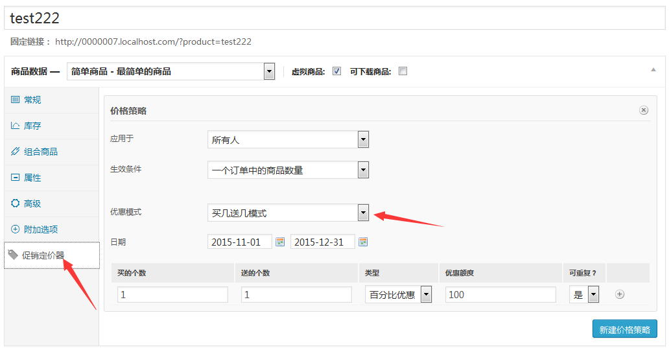The height and width of the screenshot is (350, 669).
Task: Remove the 价格策略 panel with the close icon
Action: pyautogui.click(x=644, y=110)
